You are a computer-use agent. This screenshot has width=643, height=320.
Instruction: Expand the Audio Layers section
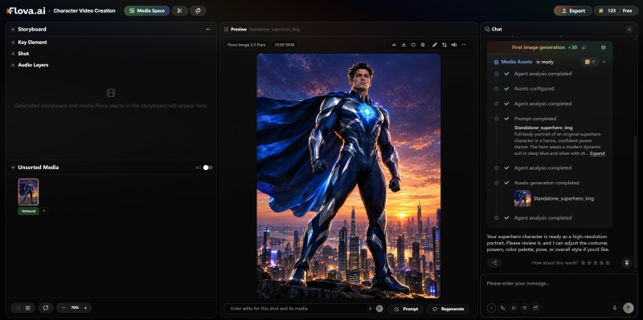tap(13, 65)
